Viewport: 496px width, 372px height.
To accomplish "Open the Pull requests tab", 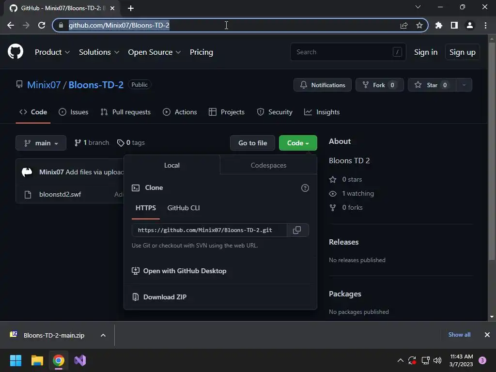I will point(125,112).
